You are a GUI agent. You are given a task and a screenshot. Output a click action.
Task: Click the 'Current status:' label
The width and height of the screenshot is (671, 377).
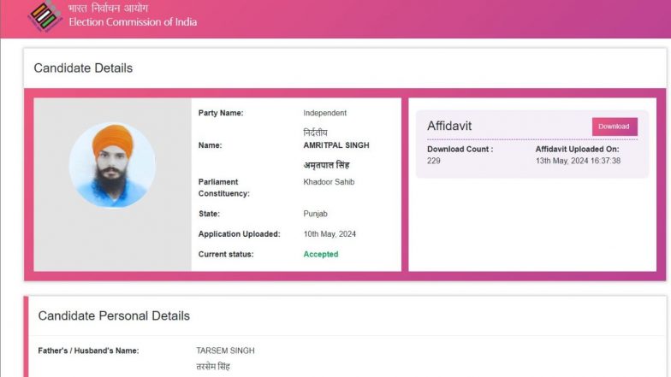pos(226,254)
